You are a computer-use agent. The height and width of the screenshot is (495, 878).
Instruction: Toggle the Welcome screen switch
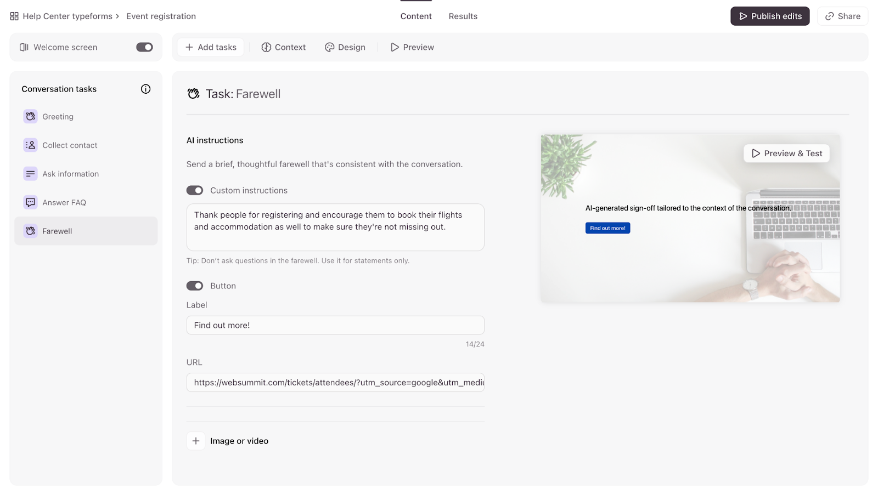click(x=144, y=47)
